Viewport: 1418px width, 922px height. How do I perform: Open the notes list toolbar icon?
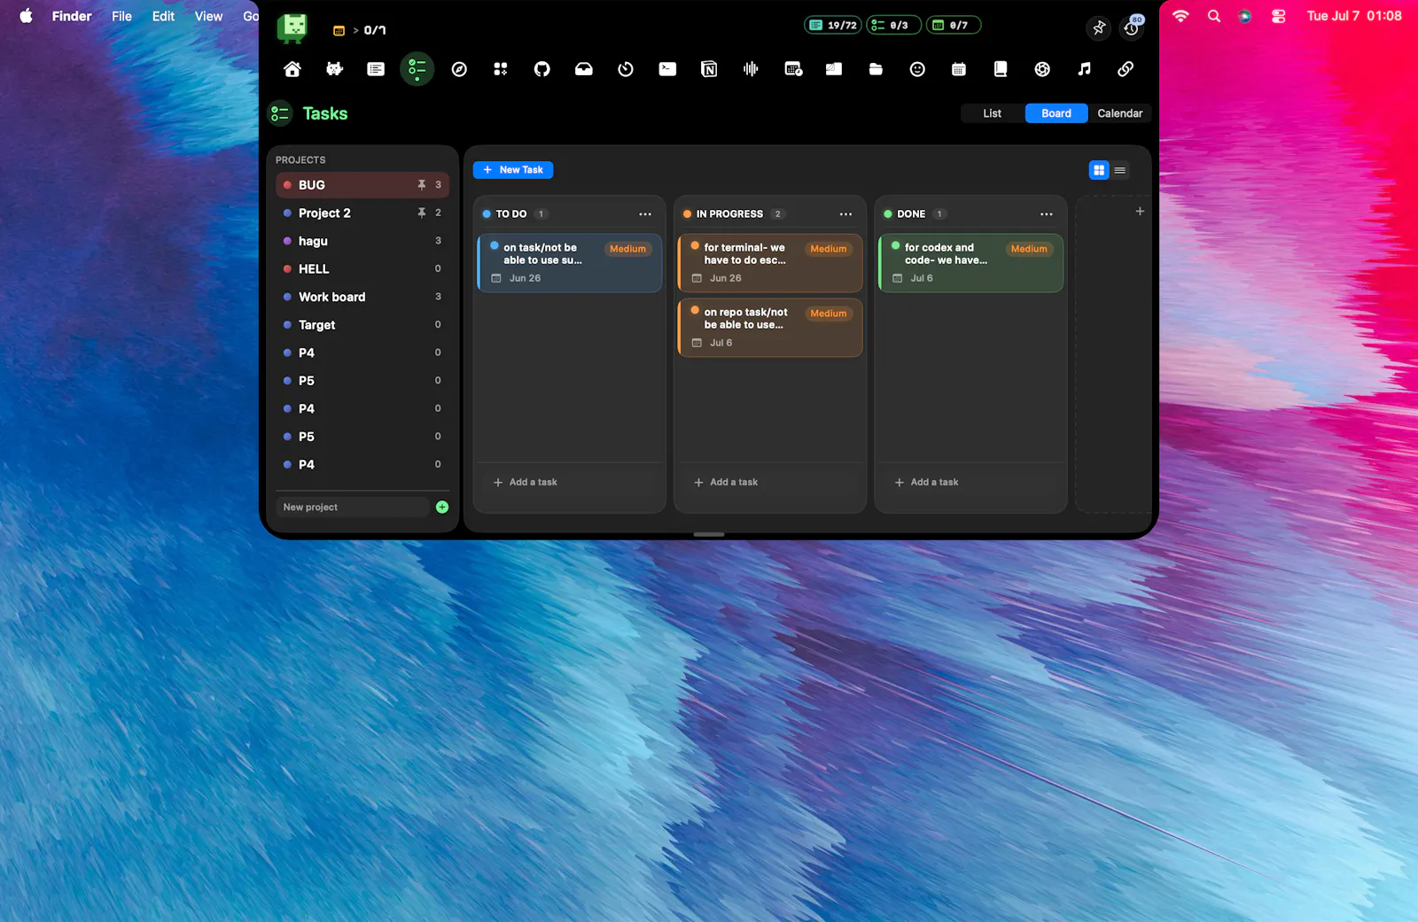376,69
